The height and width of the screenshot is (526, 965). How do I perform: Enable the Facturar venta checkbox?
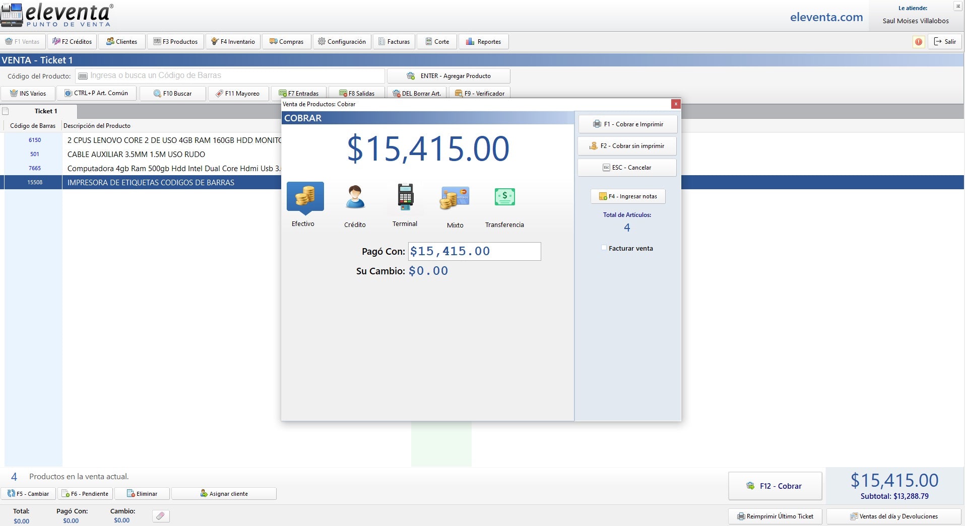coord(604,248)
